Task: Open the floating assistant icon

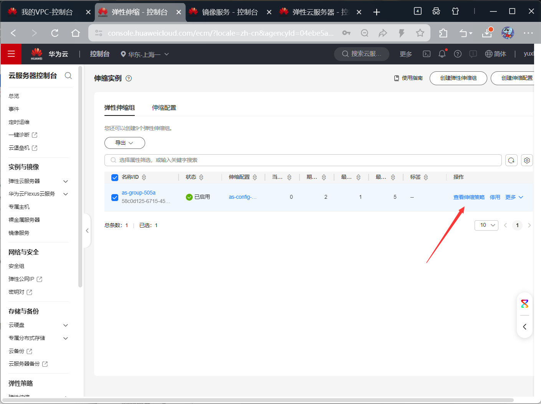Action: [524, 304]
